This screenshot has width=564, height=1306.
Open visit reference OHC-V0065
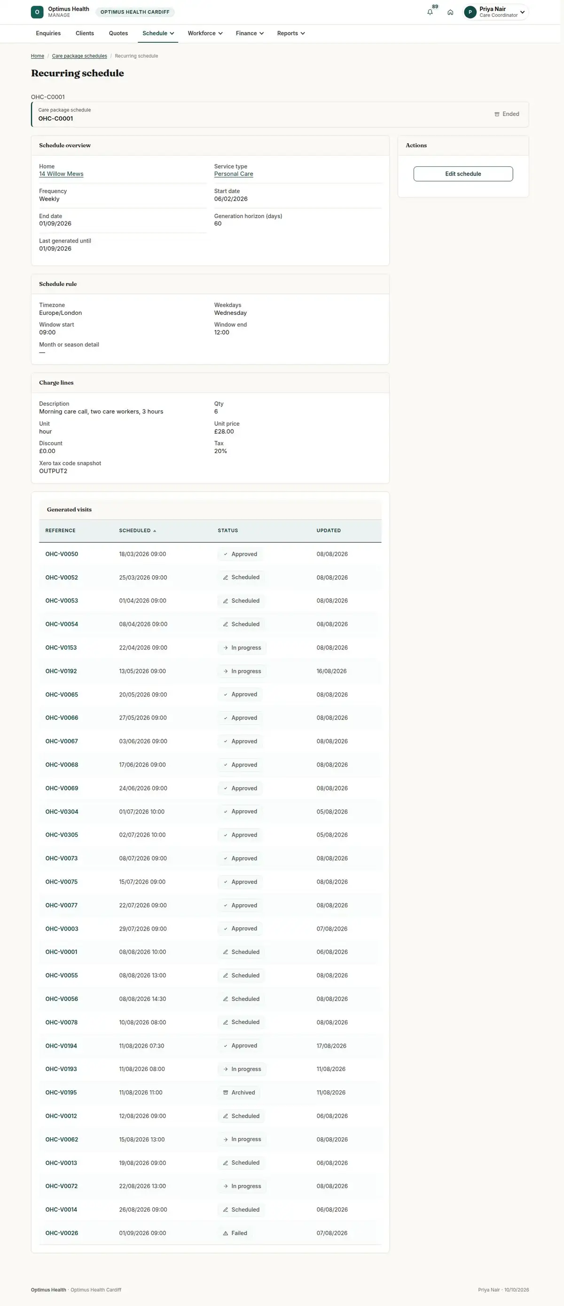click(62, 695)
